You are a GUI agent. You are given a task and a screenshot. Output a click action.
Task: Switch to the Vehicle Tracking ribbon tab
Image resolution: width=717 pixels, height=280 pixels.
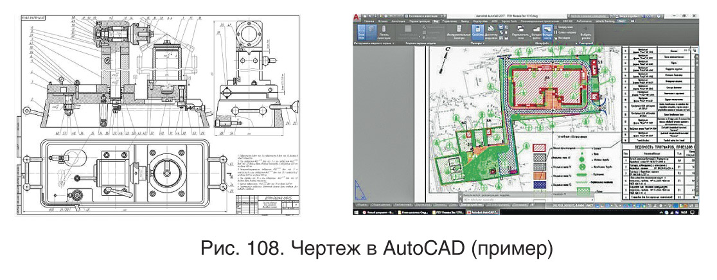(605, 21)
